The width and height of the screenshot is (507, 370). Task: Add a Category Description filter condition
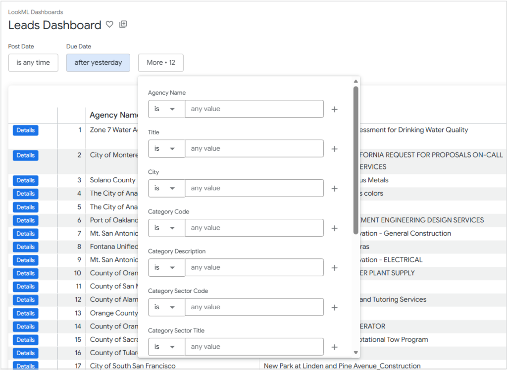coord(334,268)
